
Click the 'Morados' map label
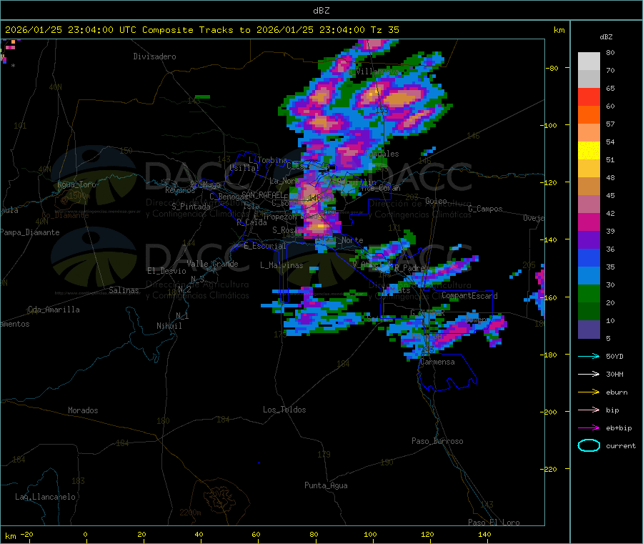click(x=83, y=410)
